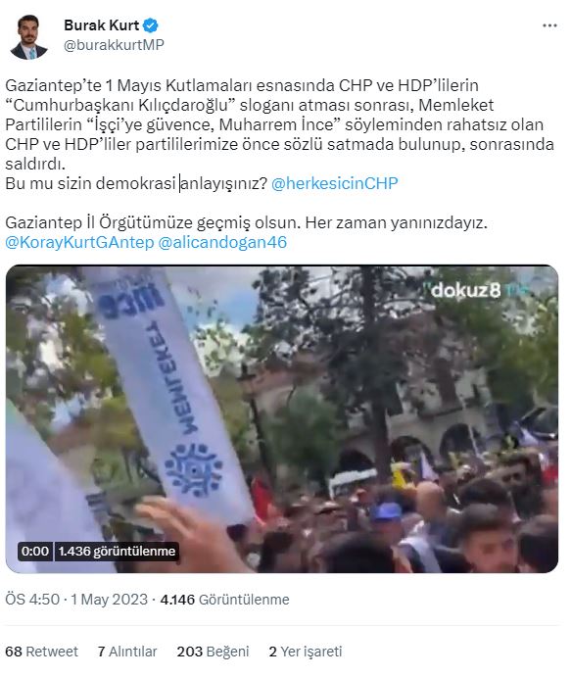Open the ÖS 4:50 timestamp link

click(x=32, y=600)
